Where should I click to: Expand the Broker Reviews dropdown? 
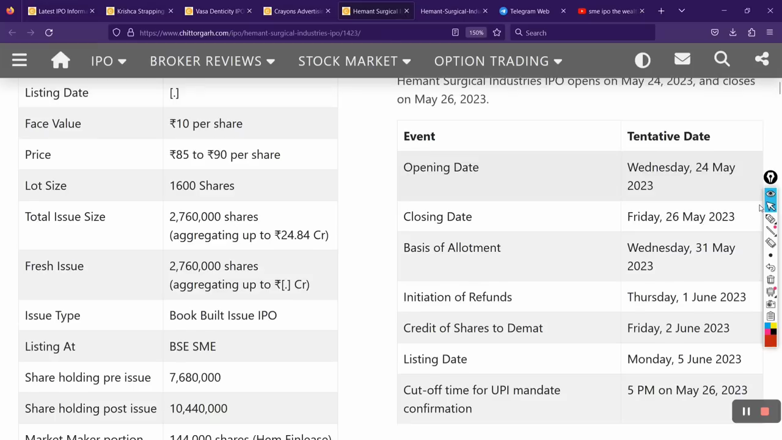pyautogui.click(x=212, y=61)
